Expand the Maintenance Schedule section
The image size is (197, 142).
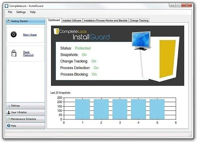click(x=25, y=119)
